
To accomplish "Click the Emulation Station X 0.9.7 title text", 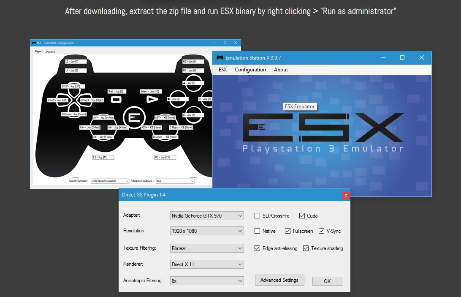I will 253,58.
